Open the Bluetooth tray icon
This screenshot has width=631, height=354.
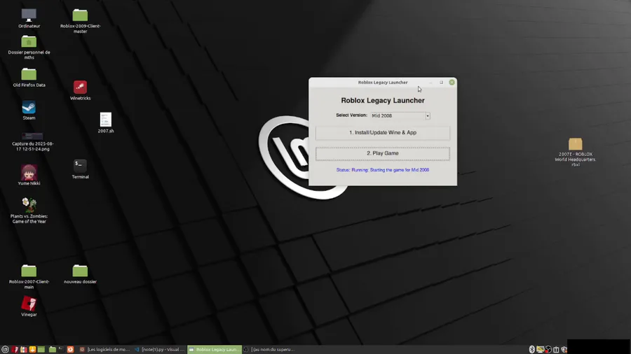click(x=532, y=350)
